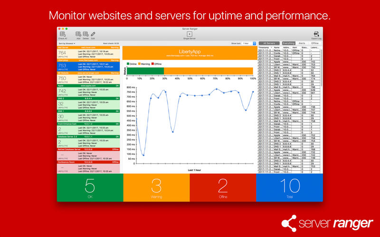Open the Show last 1 hour dropdown

tap(249, 43)
